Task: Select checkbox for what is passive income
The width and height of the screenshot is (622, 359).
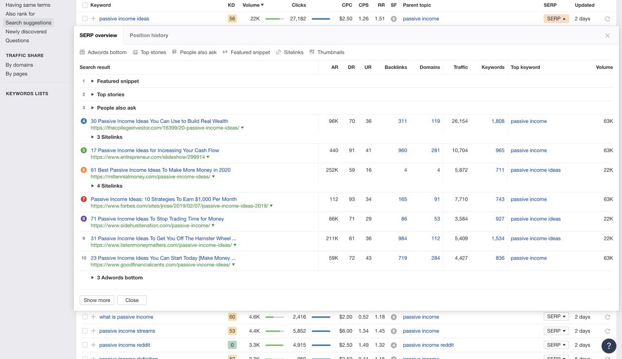Action: (x=85, y=317)
